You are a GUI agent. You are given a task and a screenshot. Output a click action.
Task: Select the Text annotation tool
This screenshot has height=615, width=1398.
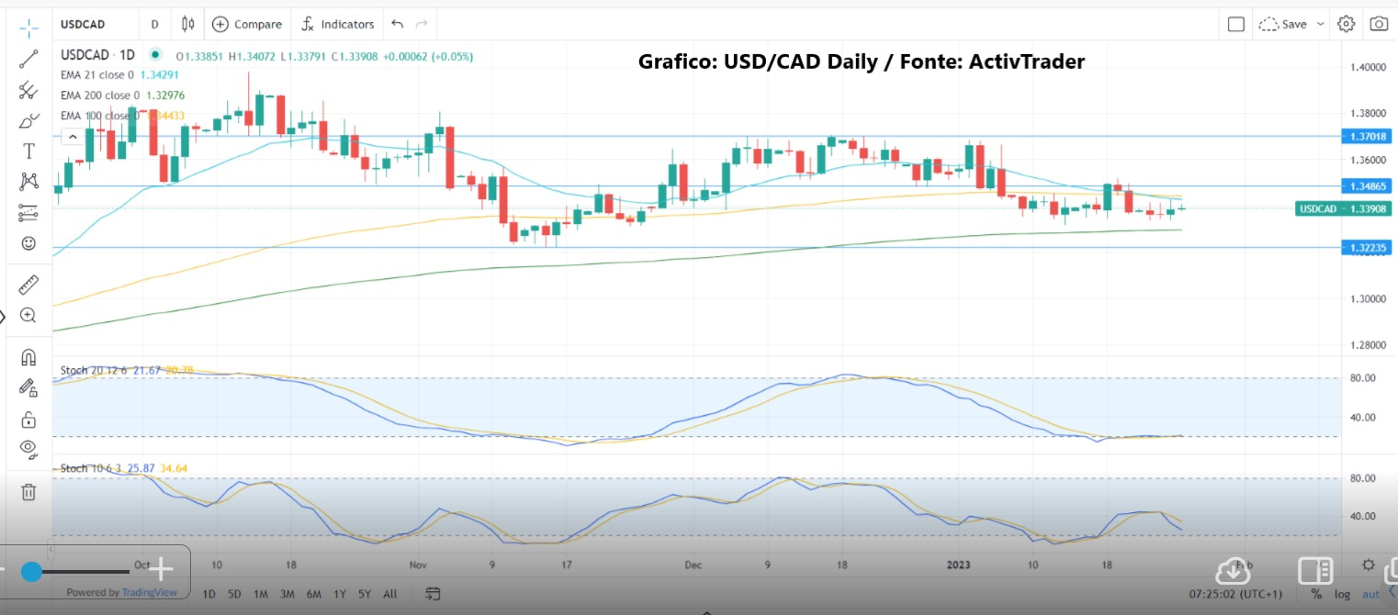click(x=28, y=151)
